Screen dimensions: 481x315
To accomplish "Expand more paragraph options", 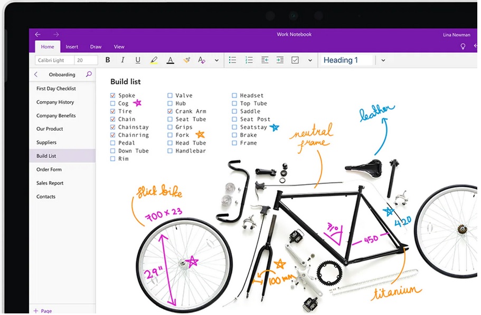I will click(310, 60).
